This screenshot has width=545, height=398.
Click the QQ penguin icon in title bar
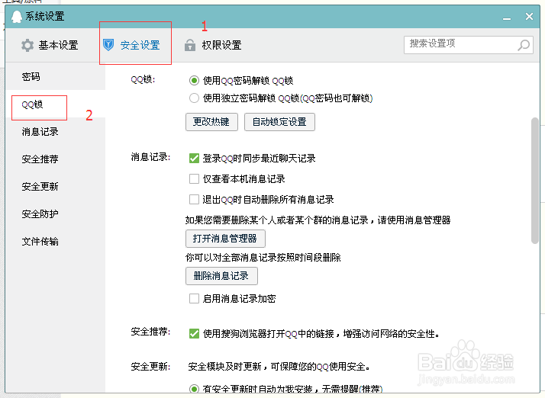16,16
